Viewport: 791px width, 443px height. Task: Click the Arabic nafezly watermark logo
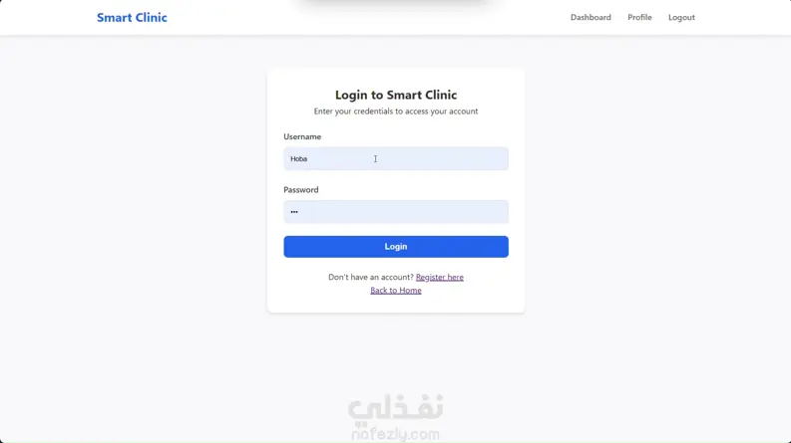[395, 408]
